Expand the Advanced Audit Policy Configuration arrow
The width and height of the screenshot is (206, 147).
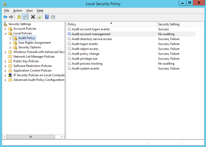pyautogui.click(x=6, y=80)
